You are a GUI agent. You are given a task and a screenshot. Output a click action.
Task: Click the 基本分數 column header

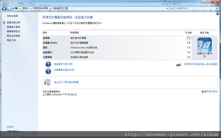[x=204, y=33]
